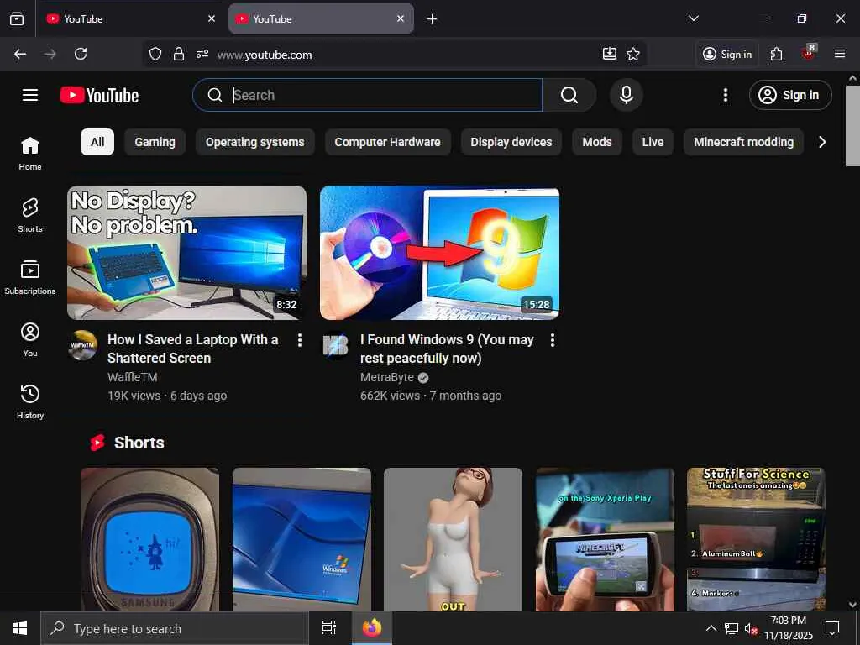The image size is (860, 645).
Task: Close the first YouTube tab
Action: click(212, 18)
